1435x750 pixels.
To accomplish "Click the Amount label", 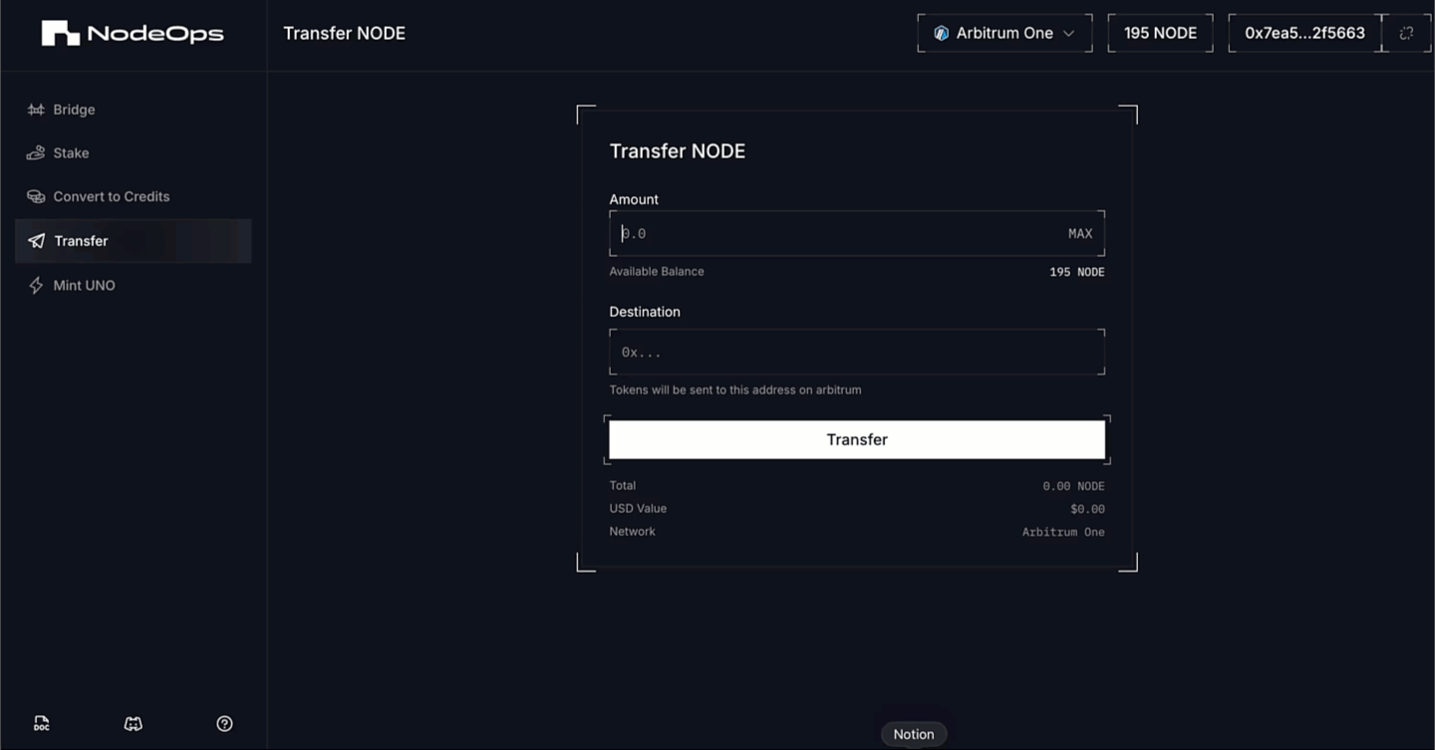I will point(634,199).
